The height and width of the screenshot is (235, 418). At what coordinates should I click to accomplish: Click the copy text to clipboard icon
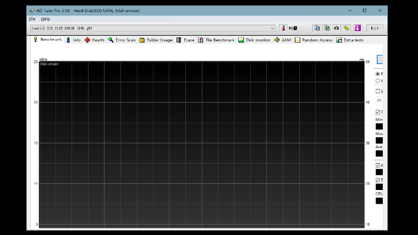pos(317,28)
